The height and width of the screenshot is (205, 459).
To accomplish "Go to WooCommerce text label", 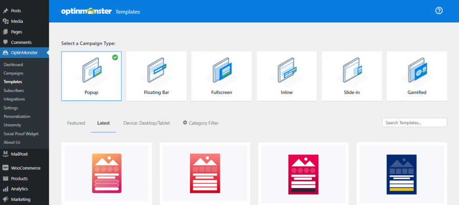I will (x=26, y=168).
